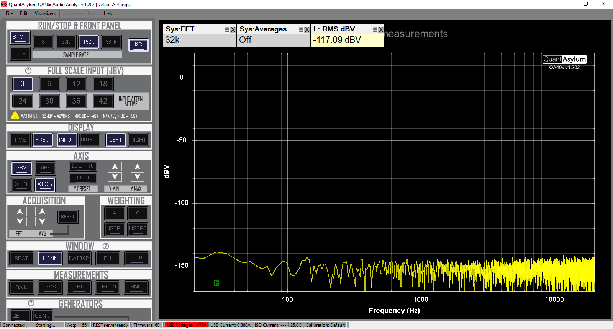The height and width of the screenshot is (329, 613).
Task: Open the Visualizers menu
Action: pos(45,13)
